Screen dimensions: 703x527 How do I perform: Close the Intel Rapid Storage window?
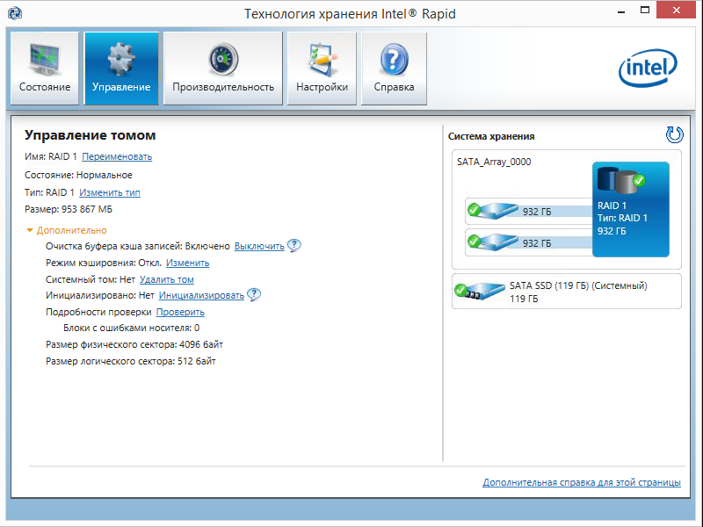click(x=676, y=11)
